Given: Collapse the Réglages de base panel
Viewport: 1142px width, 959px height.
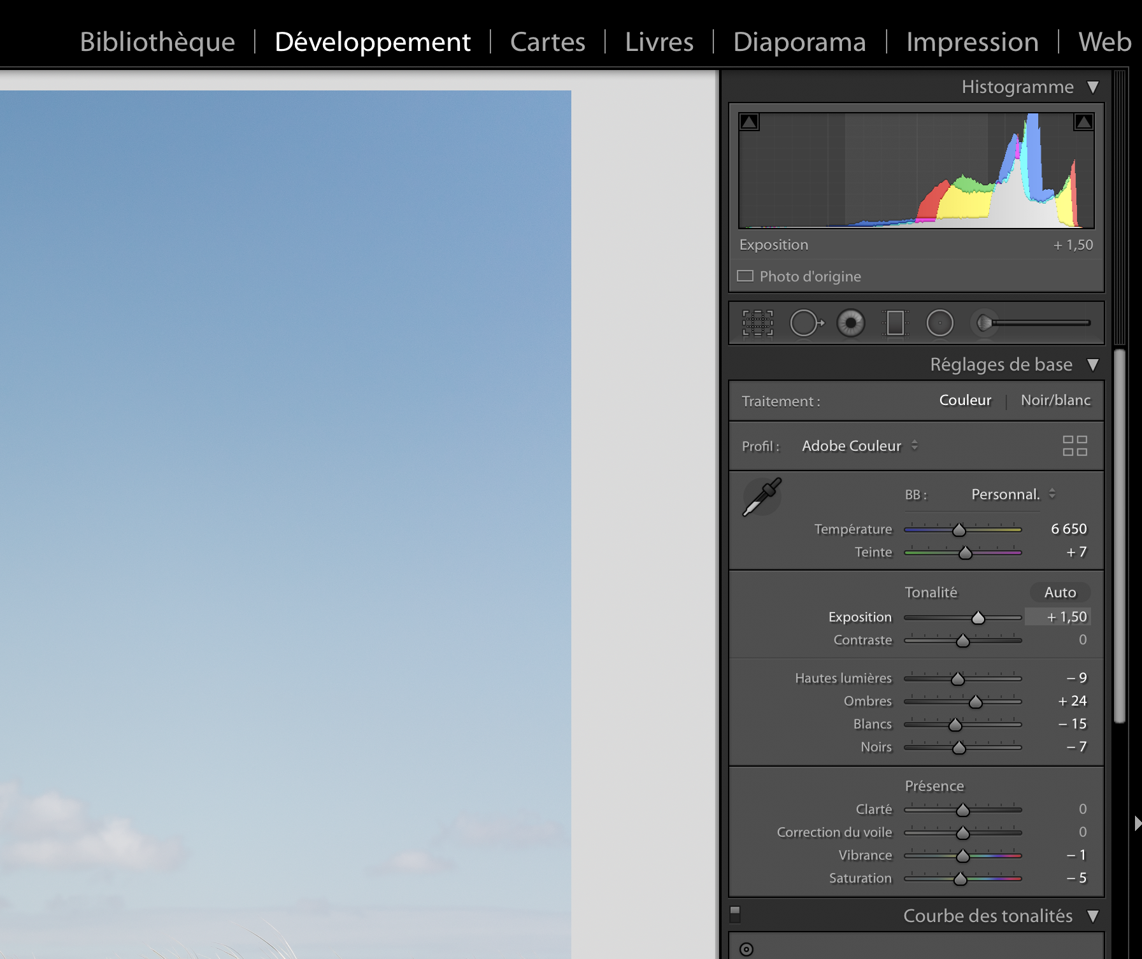Looking at the screenshot, I should (1093, 365).
